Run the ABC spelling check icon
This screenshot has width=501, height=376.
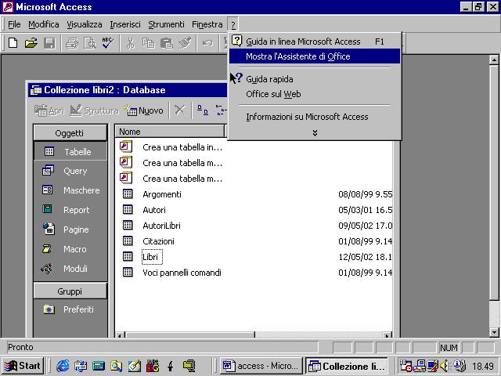click(x=107, y=43)
